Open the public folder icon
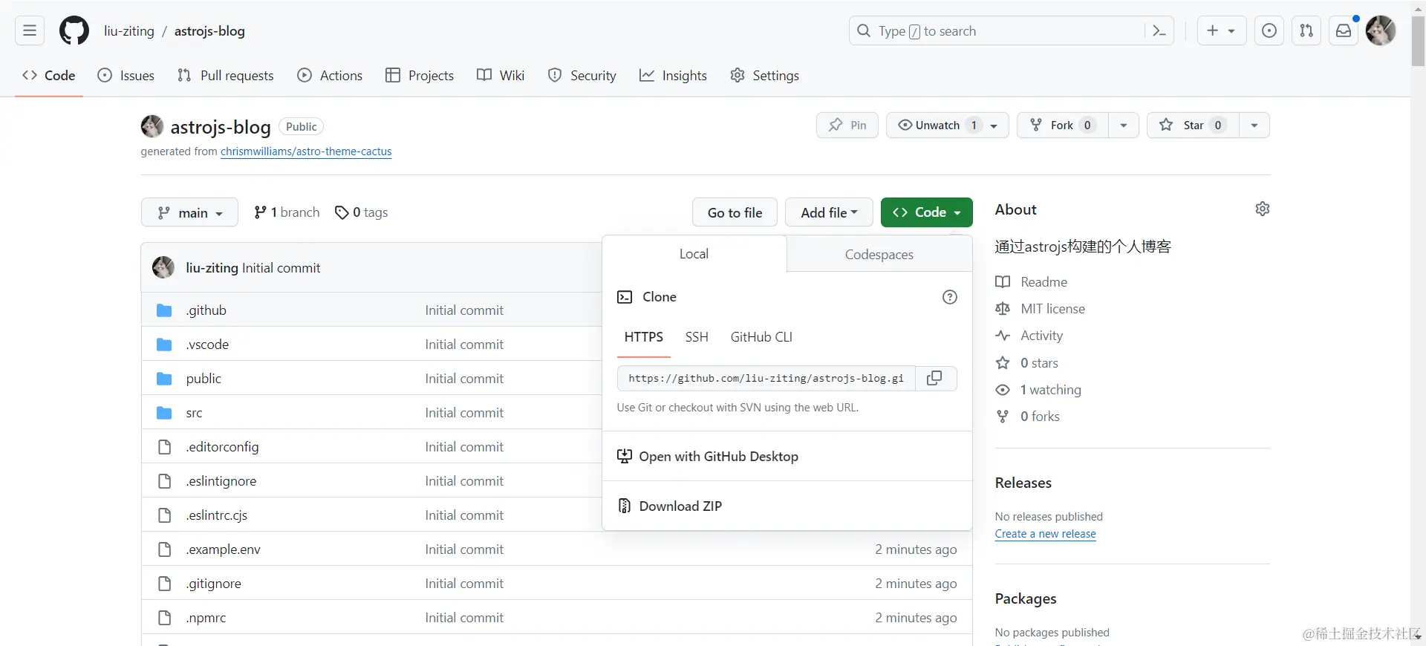The image size is (1426, 646). pos(164,379)
